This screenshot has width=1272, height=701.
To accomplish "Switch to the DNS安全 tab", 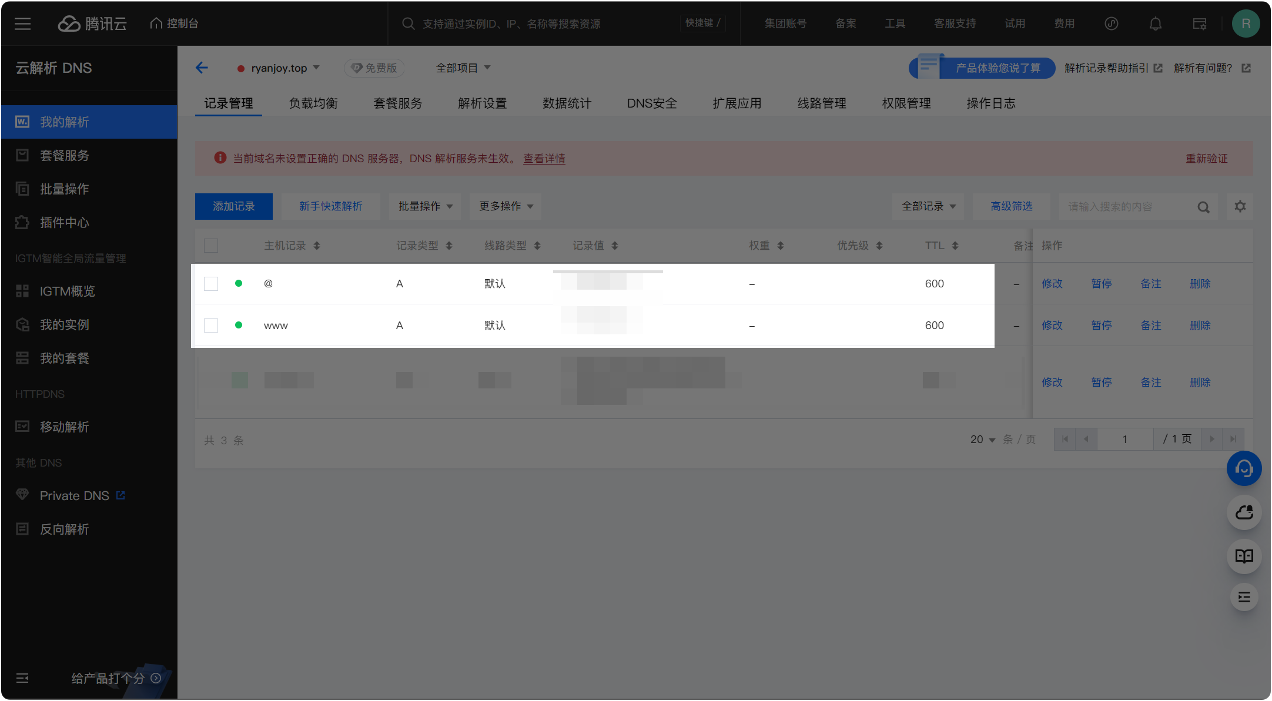I will (x=651, y=103).
